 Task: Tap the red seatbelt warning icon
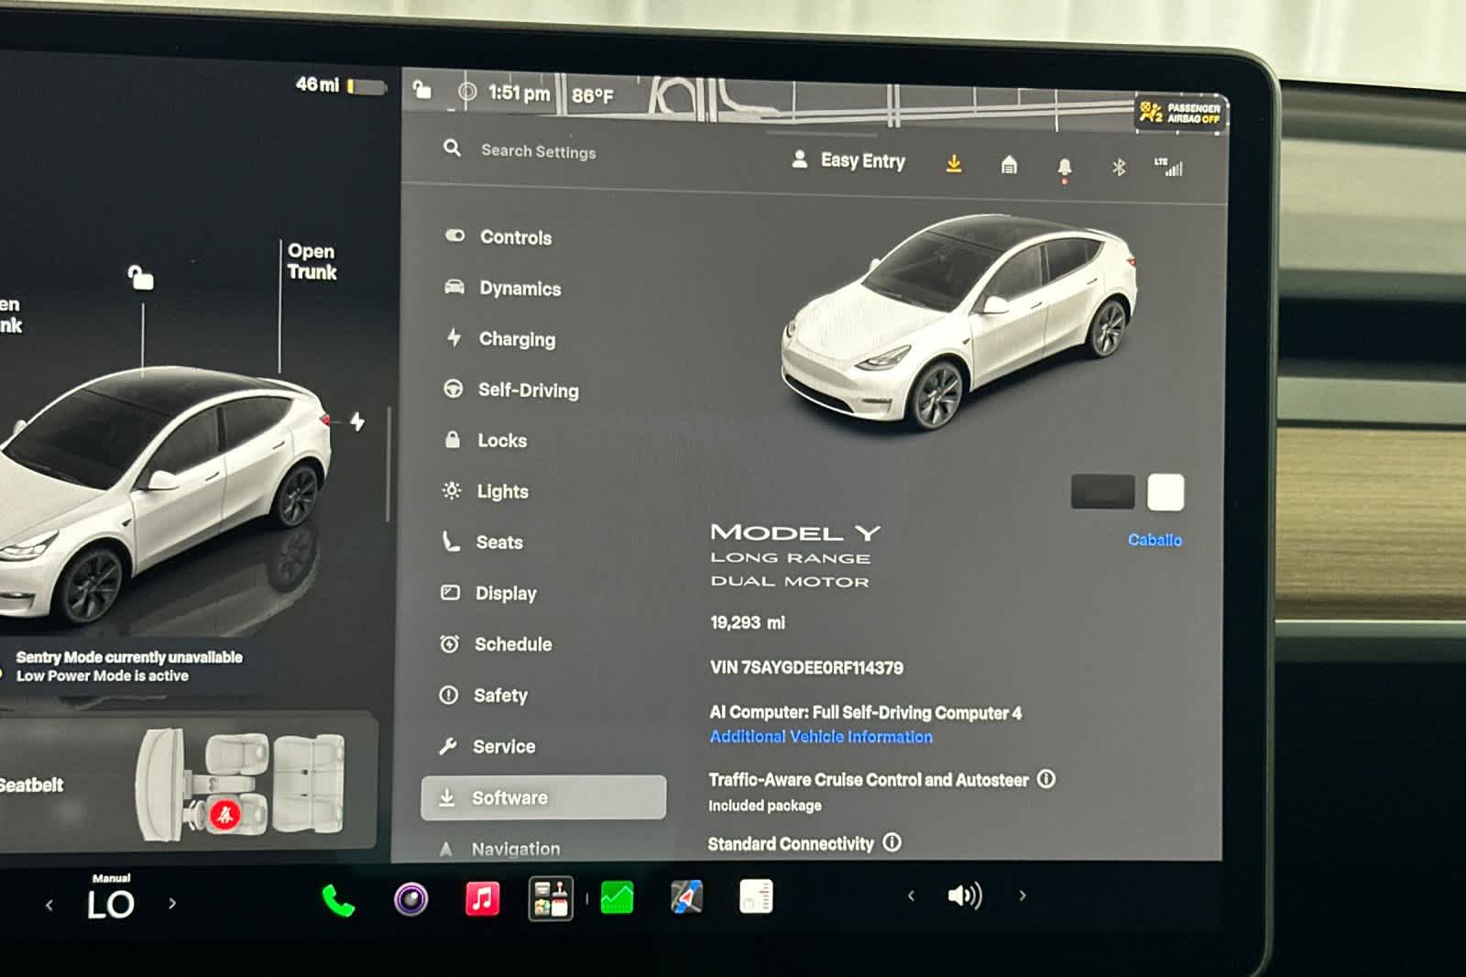(224, 814)
